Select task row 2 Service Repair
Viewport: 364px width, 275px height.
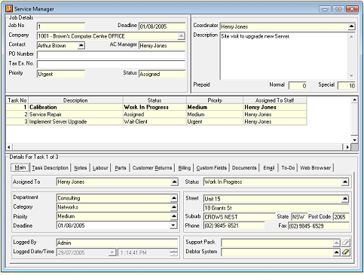(156, 115)
